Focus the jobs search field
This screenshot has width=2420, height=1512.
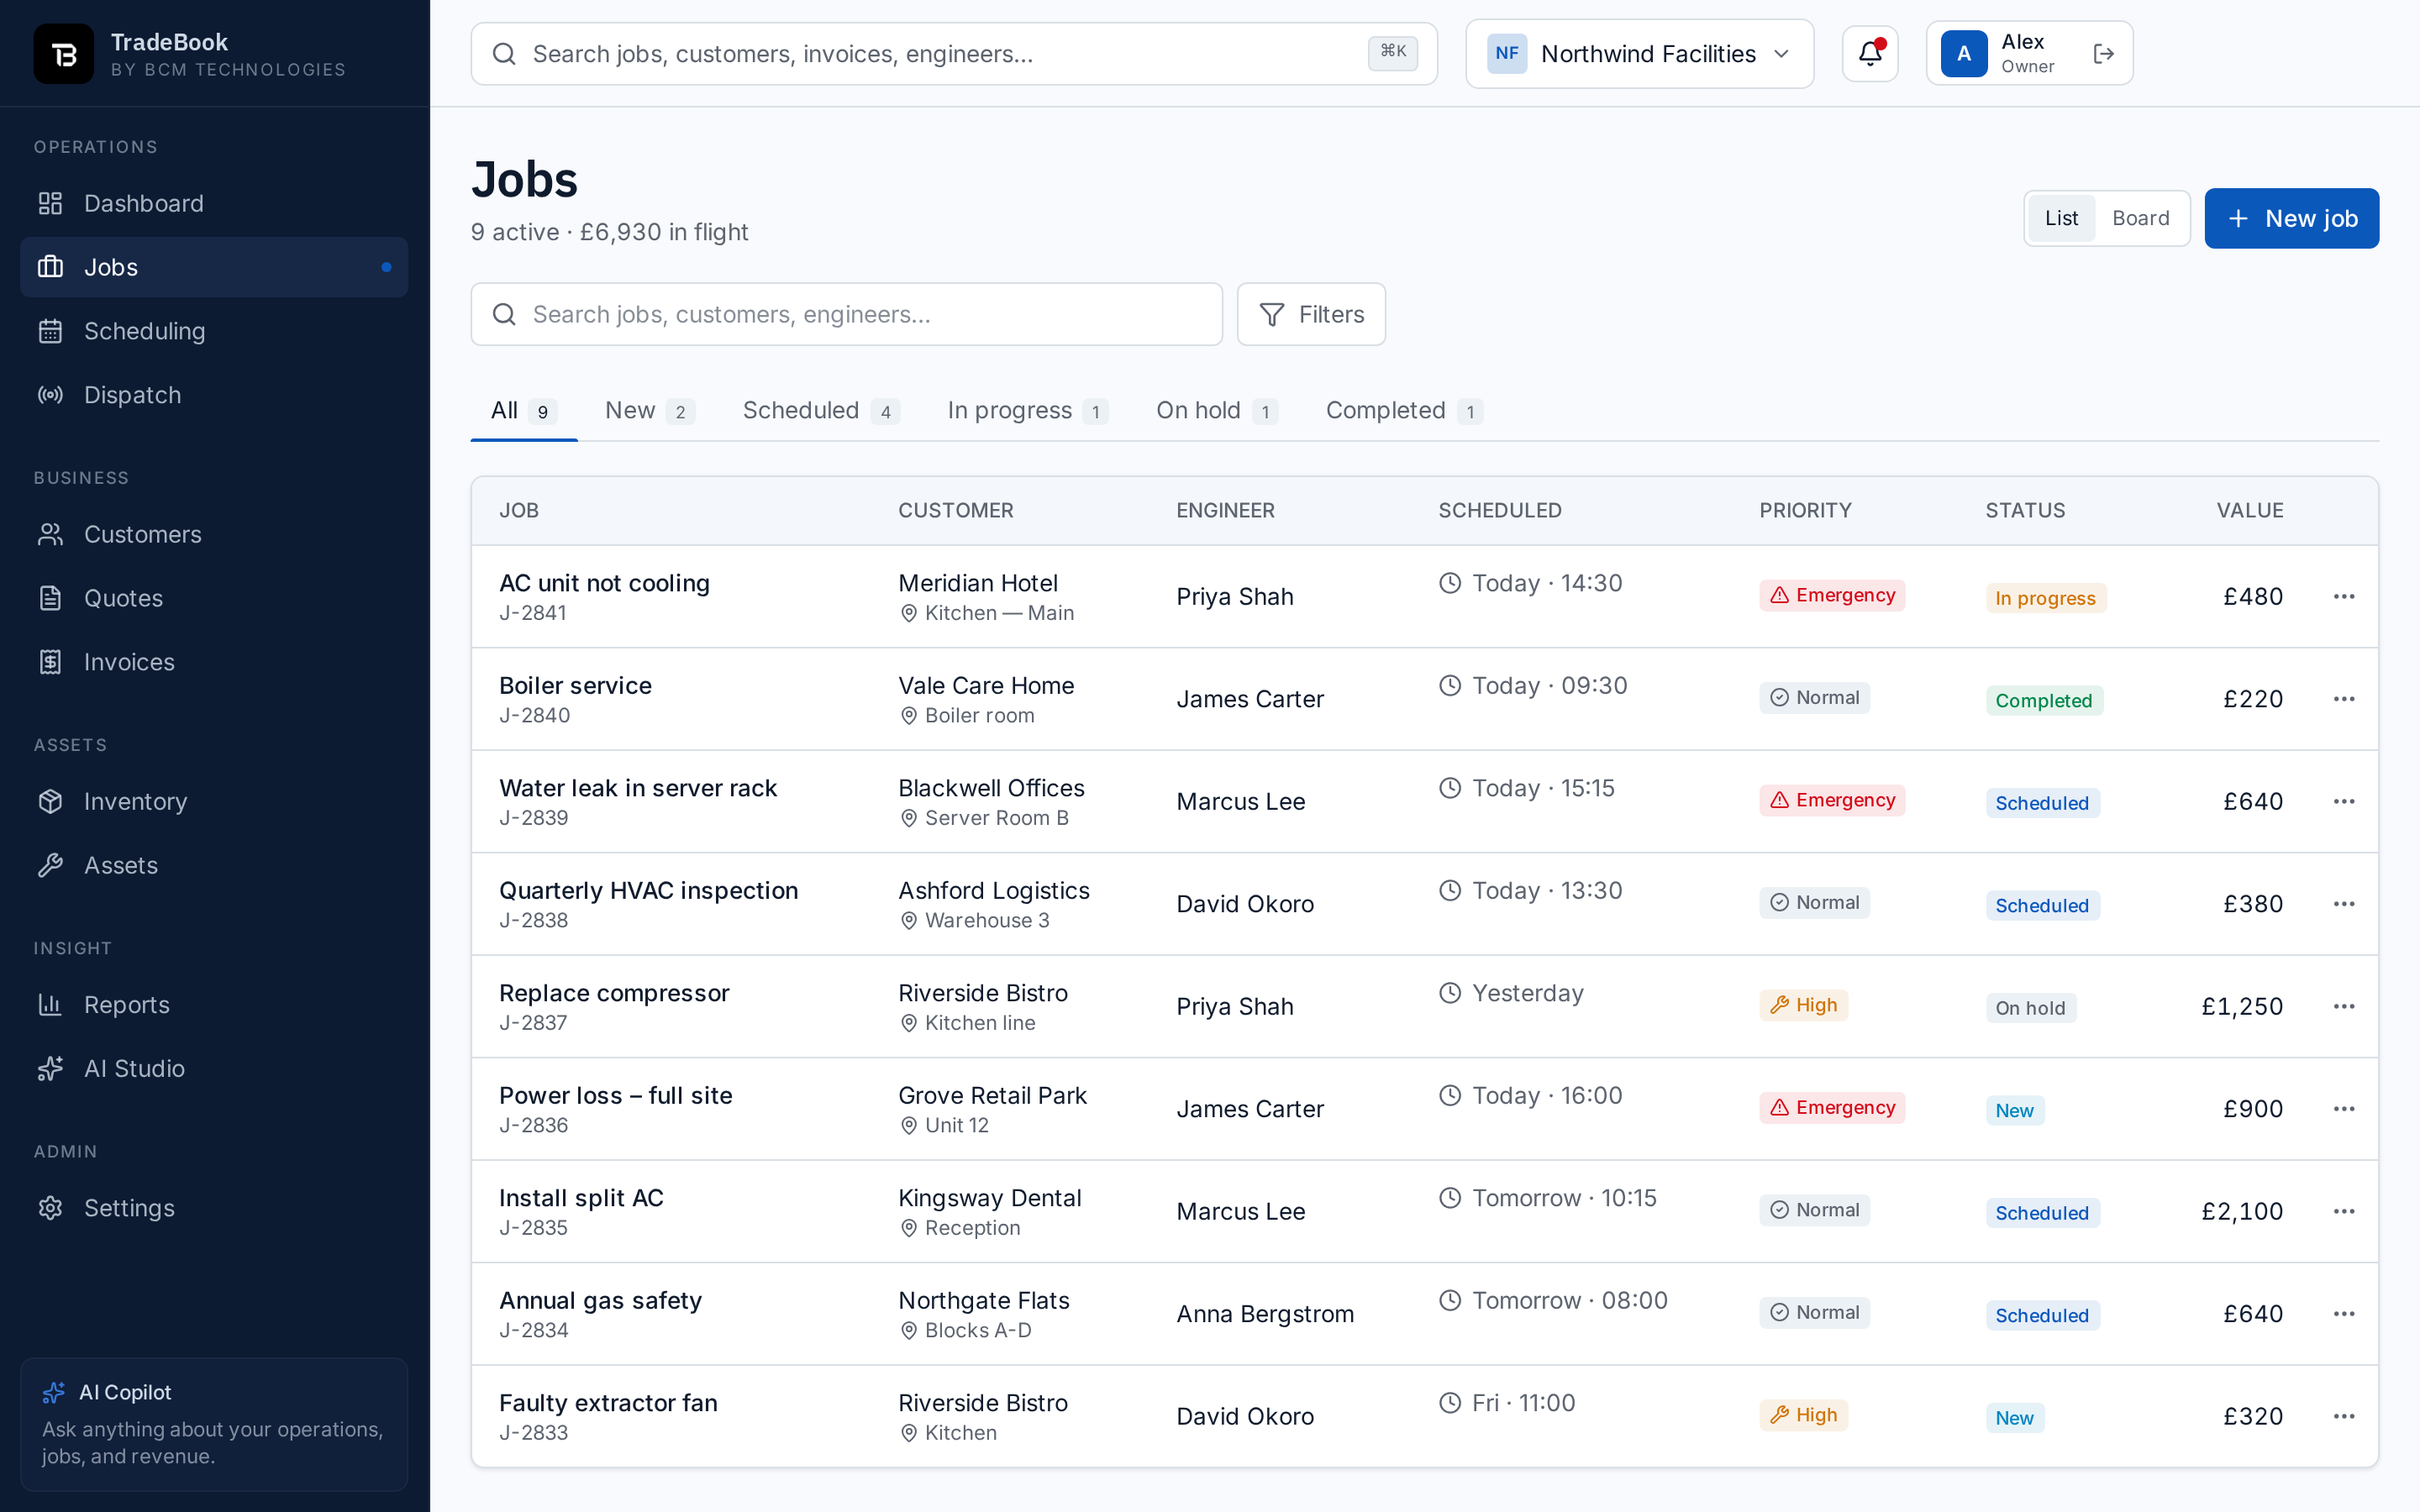pyautogui.click(x=846, y=315)
